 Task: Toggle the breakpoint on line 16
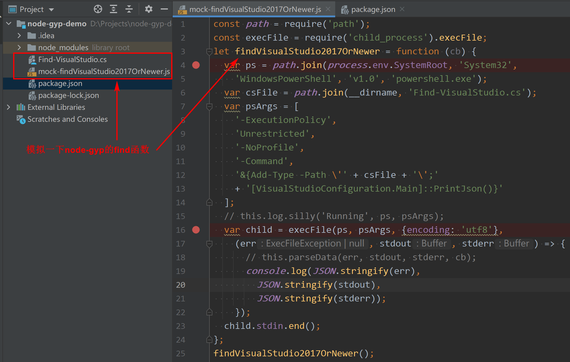pos(196,230)
